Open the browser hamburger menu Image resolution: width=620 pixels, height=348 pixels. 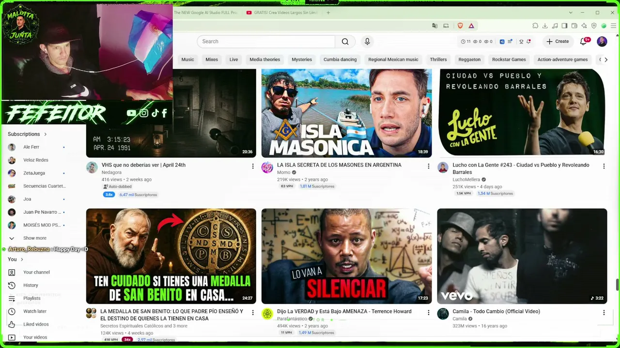[x=613, y=26]
